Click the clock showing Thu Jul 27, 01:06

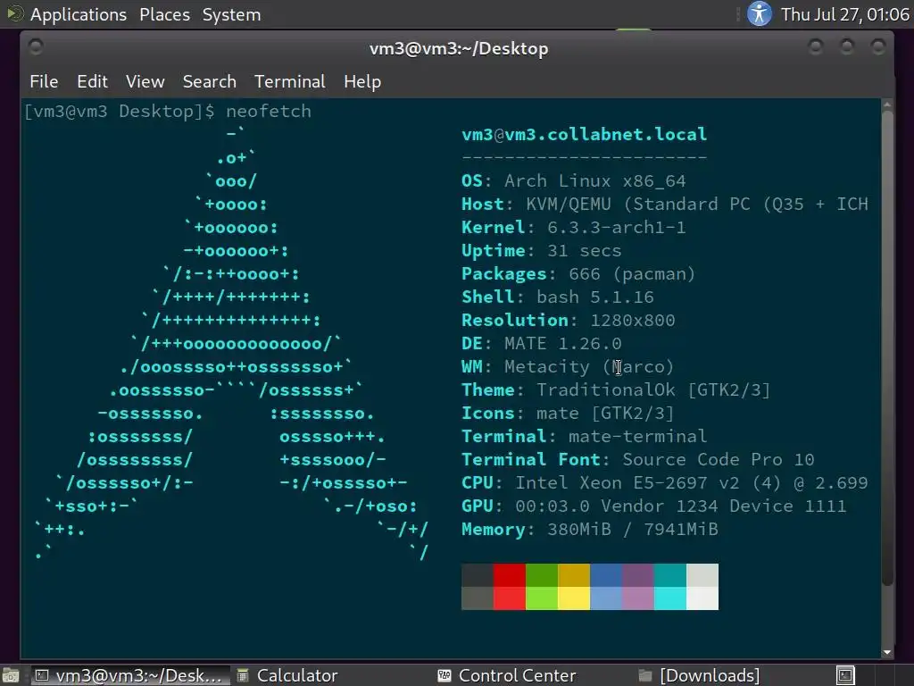click(844, 14)
